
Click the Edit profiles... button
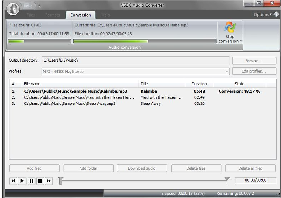(254, 71)
